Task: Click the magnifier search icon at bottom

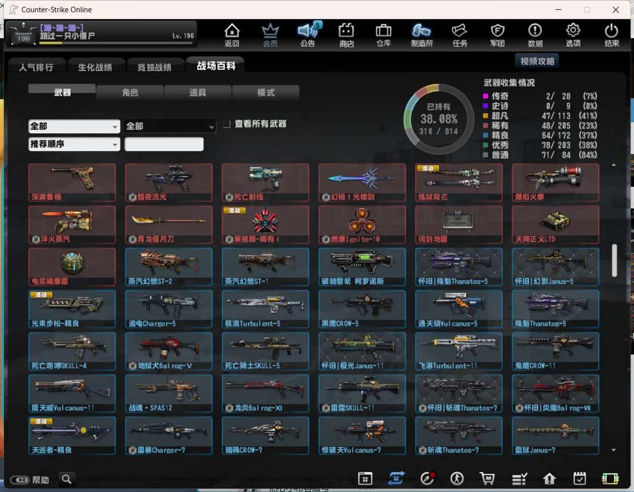Action: tap(67, 479)
